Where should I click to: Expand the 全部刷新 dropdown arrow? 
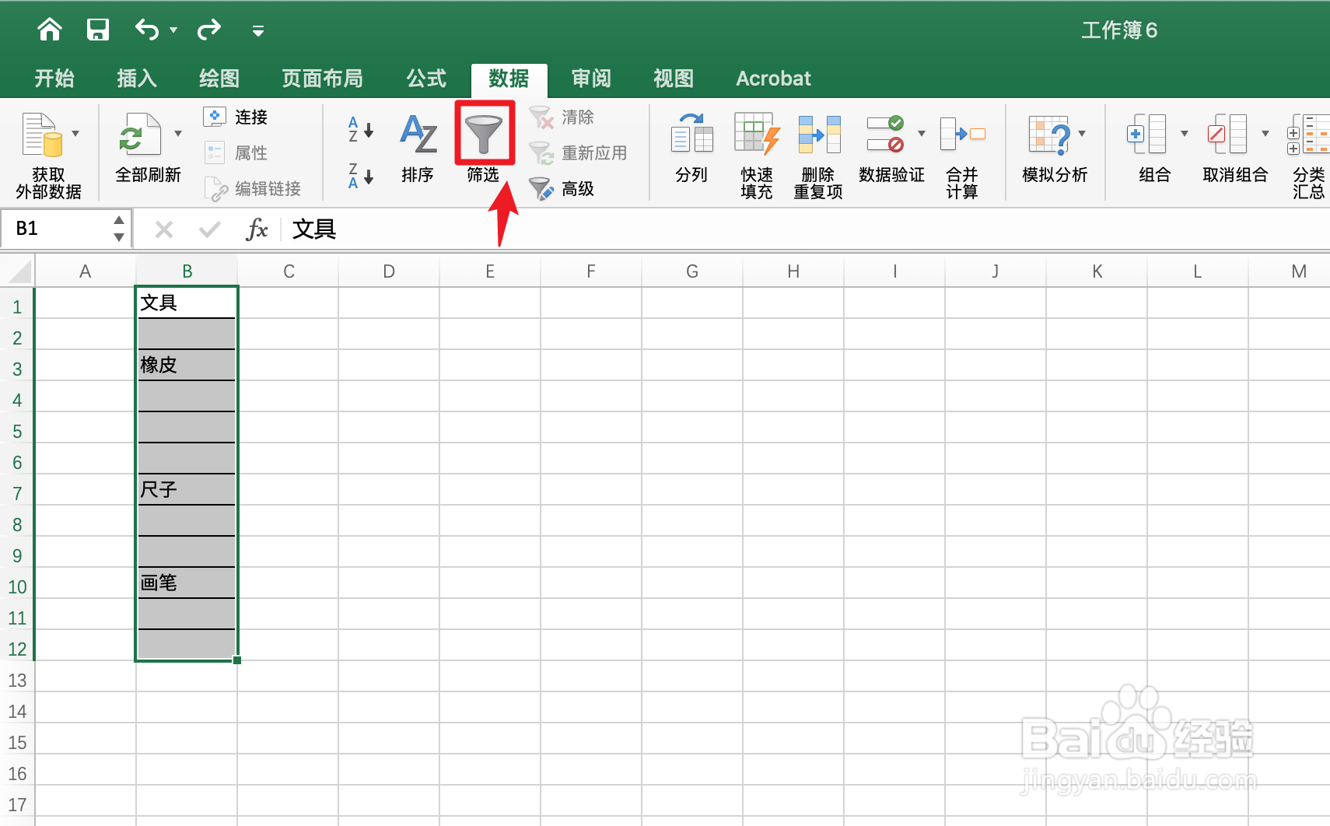pyautogui.click(x=177, y=132)
